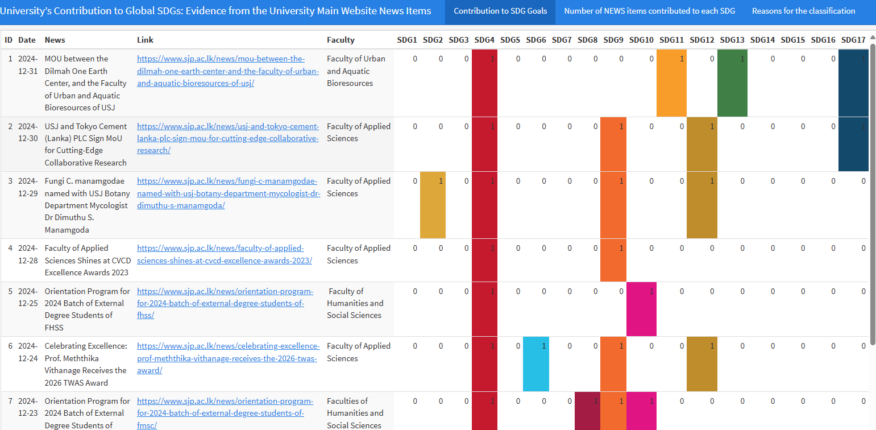Visit the FHSS orientation program link
Image resolution: width=876 pixels, height=430 pixels.
point(225,303)
